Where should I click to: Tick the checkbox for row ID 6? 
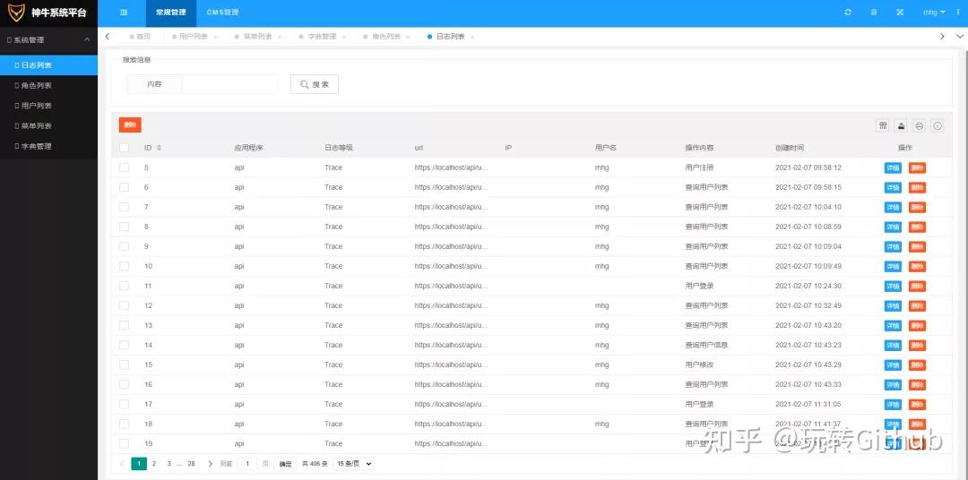tap(124, 187)
